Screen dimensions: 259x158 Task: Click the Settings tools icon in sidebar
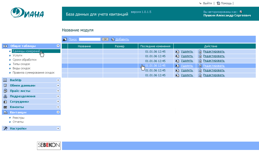(x=5, y=128)
